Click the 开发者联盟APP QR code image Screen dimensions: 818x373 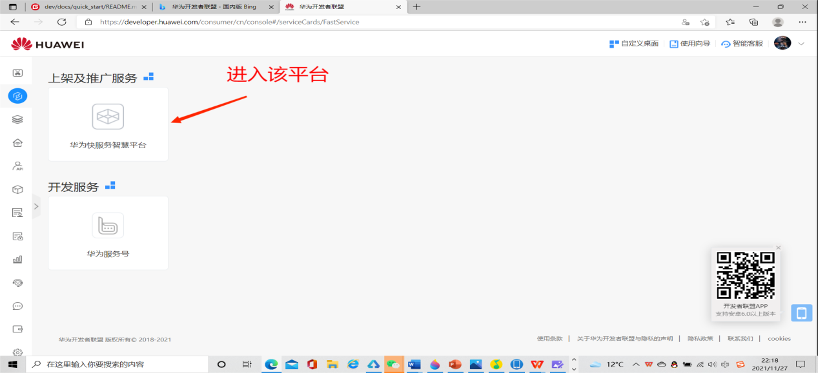coord(746,276)
